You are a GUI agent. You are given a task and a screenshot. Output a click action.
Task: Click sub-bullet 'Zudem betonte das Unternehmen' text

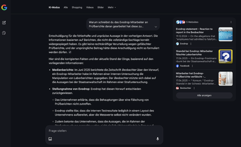100,121
